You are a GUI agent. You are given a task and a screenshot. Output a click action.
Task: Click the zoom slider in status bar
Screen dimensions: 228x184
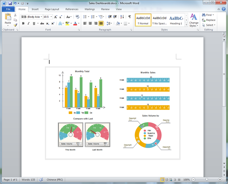coord(207,179)
